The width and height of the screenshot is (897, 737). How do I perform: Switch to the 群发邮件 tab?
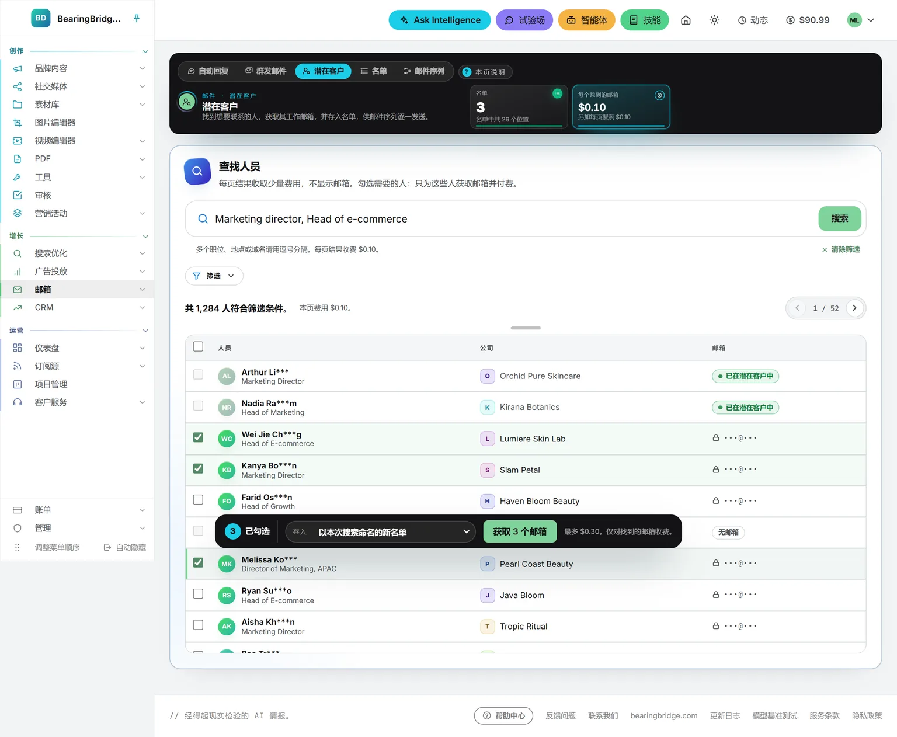[266, 71]
